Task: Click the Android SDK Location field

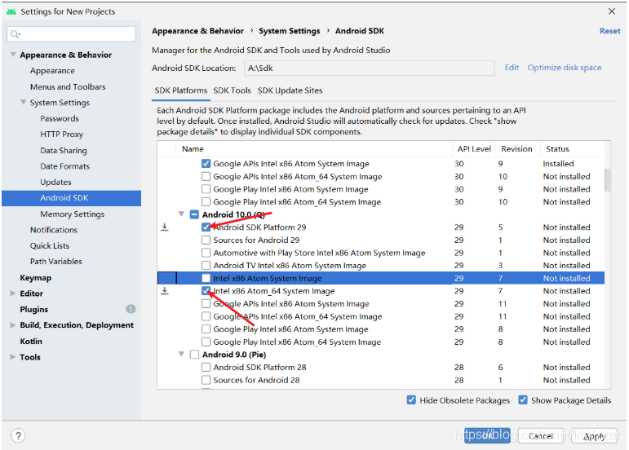Action: pos(369,68)
